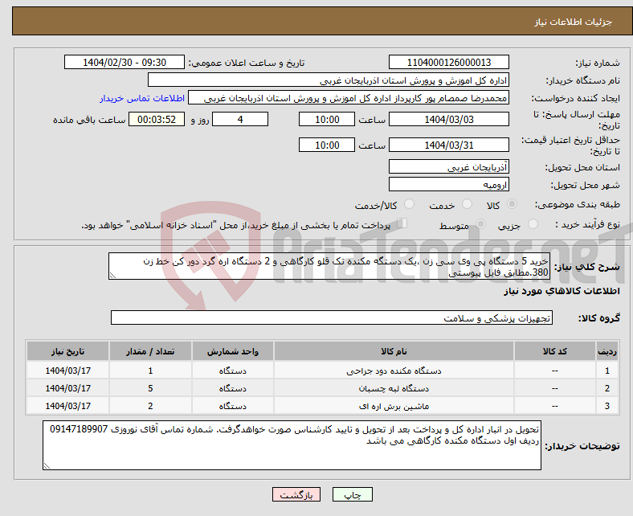Screen dimensions: 633x516
Task: Click the توضیحات خریدار notes textarea
Action: tap(292, 445)
